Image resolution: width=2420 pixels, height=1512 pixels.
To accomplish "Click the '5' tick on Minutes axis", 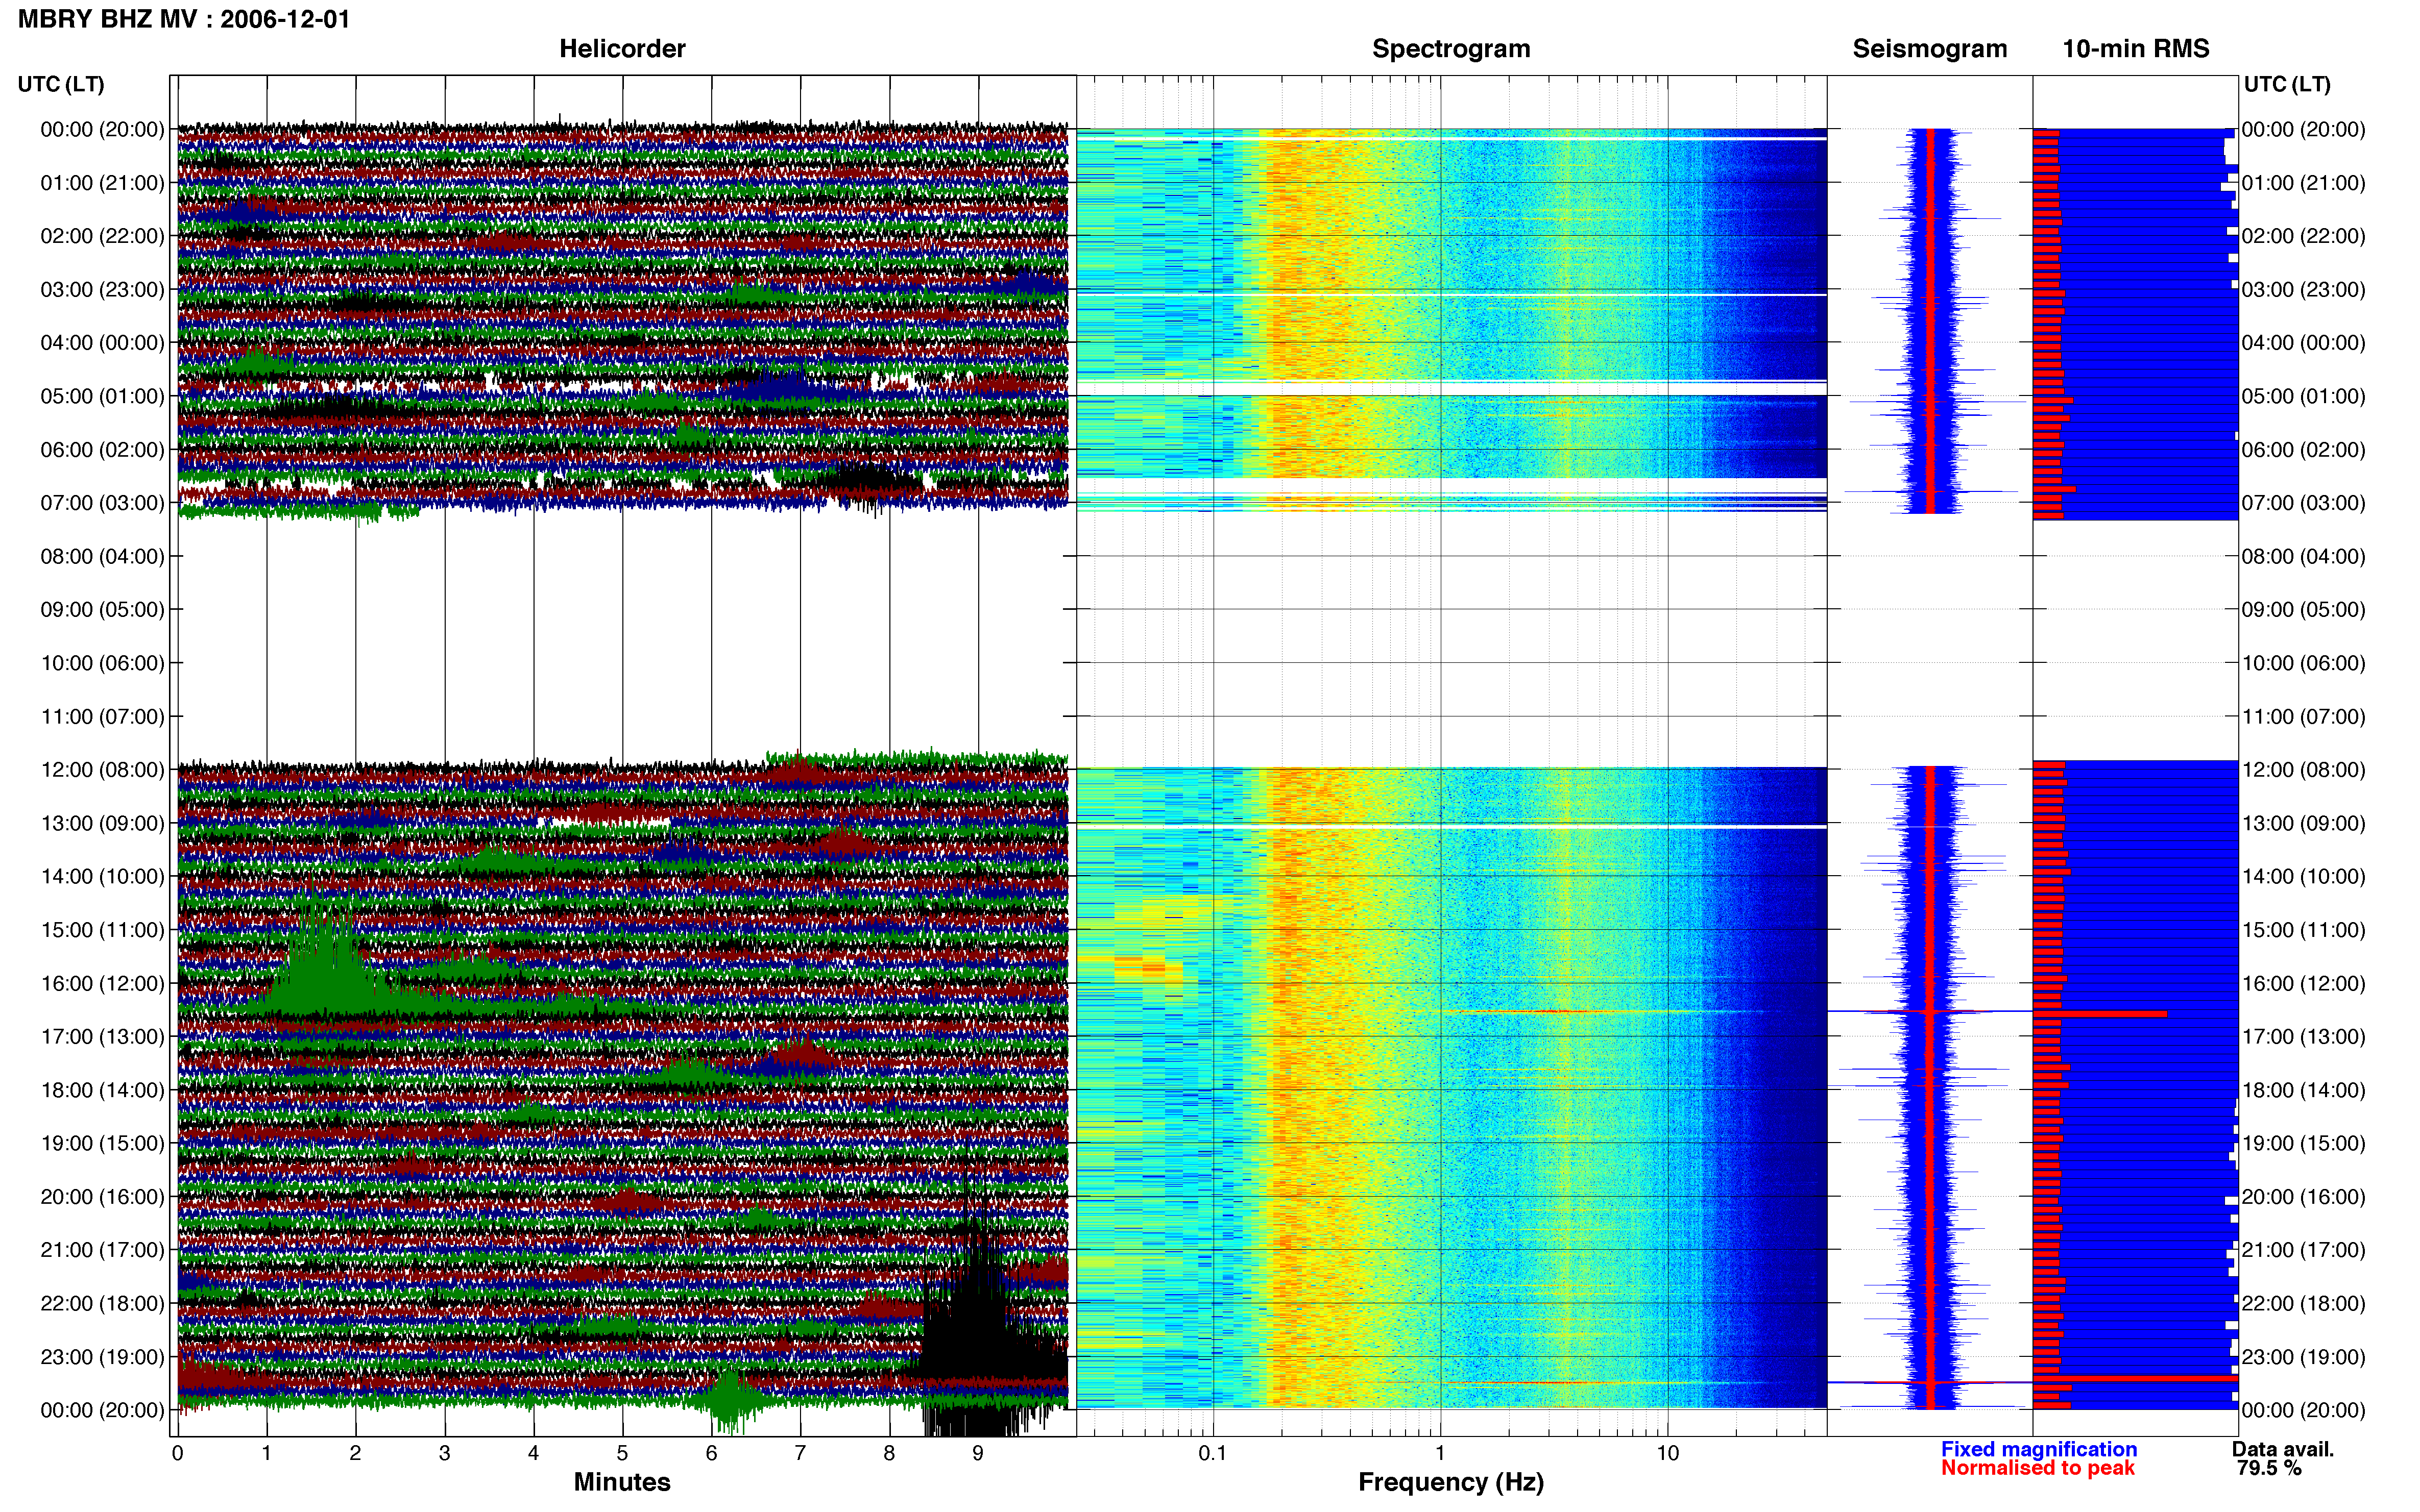I will pyautogui.click(x=622, y=1453).
